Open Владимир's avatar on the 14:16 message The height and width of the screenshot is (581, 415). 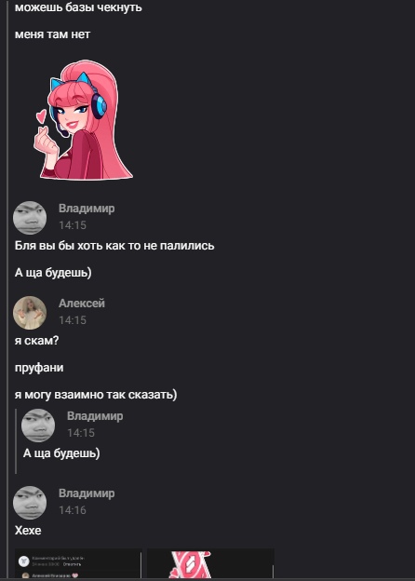(30, 503)
